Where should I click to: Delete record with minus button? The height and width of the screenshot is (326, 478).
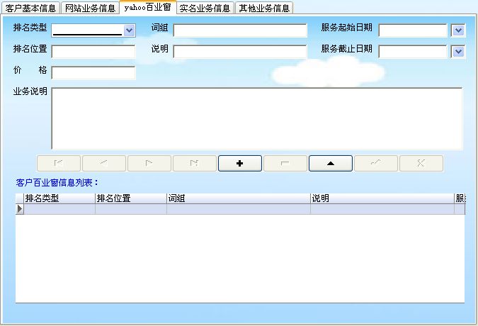(x=285, y=163)
